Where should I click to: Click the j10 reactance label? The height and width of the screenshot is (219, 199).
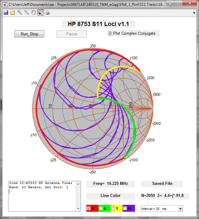coord(34,83)
